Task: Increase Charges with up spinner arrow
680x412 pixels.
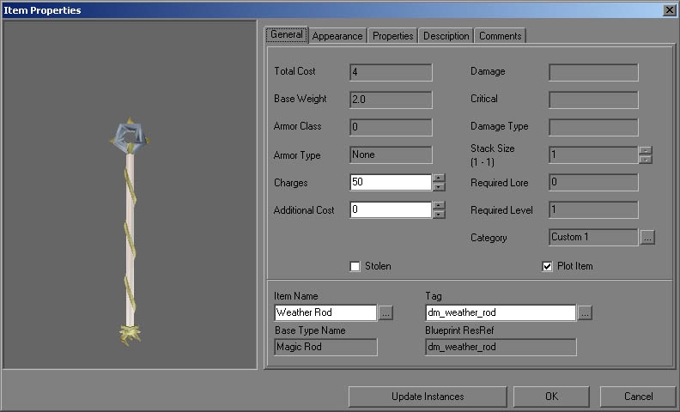Action: [x=439, y=178]
